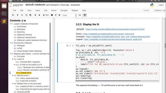Open the Help menu
This screenshot has height=93, width=166.
click(x=84, y=10)
